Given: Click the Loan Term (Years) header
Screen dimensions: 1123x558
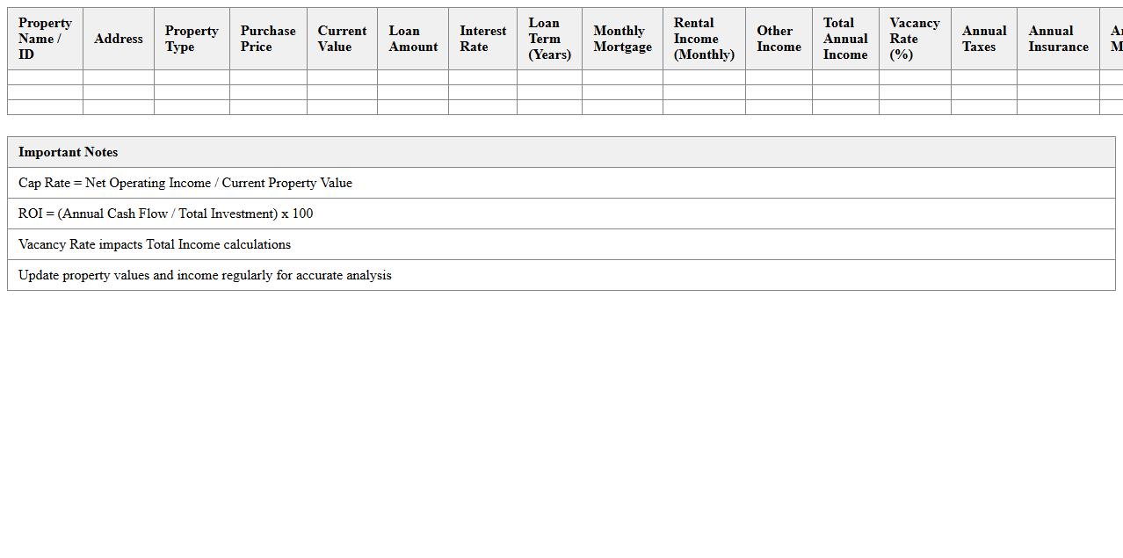Looking at the screenshot, I should 549,38.
